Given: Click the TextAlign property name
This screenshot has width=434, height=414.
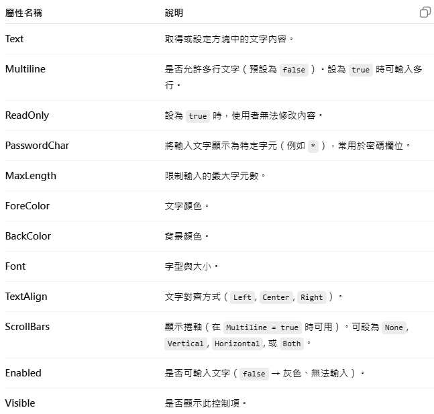Looking at the screenshot, I should (26, 297).
